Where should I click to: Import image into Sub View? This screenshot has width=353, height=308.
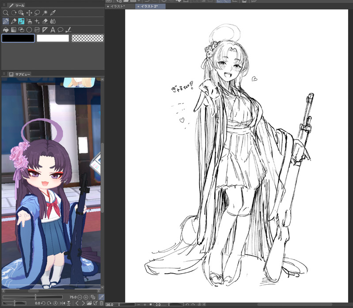pyautogui.click(x=89, y=303)
